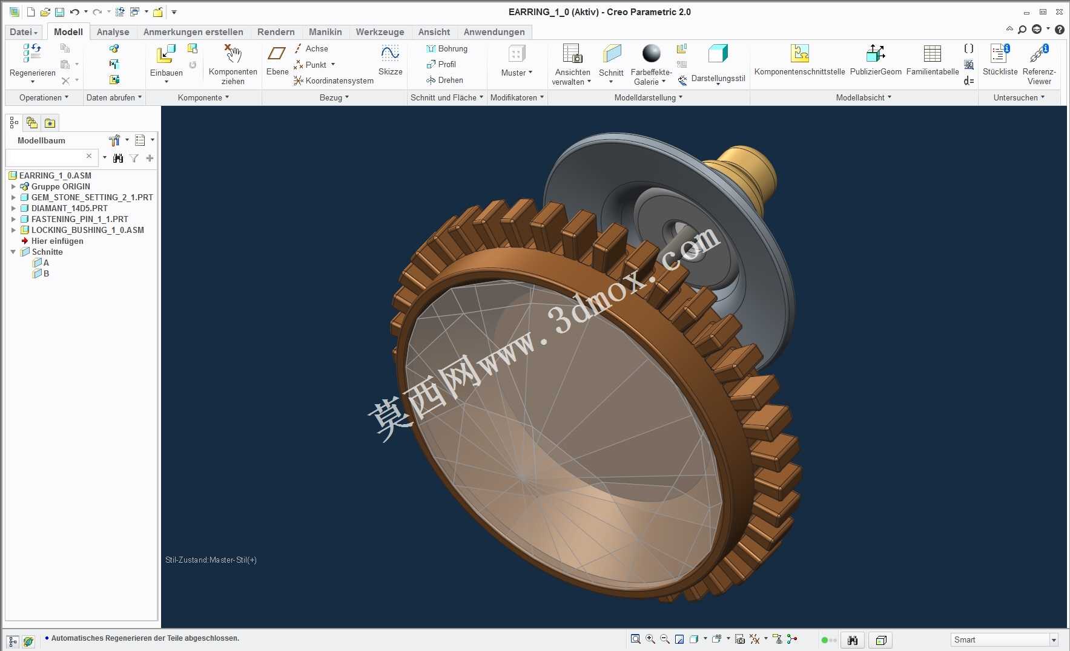
Task: Toggle annotation display AB icon
Action: coord(718,639)
